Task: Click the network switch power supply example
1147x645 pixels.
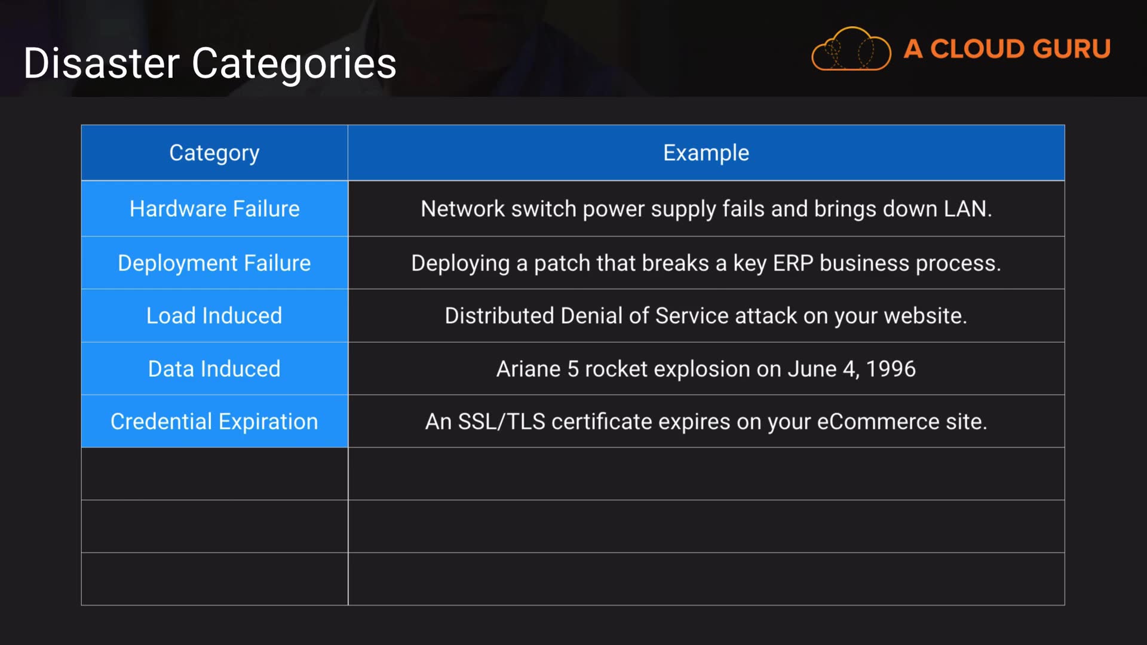Action: point(706,209)
